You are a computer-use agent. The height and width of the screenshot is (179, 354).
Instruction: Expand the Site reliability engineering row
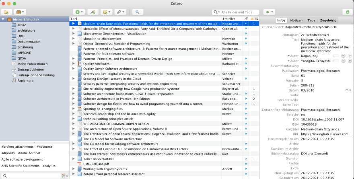point(73,89)
